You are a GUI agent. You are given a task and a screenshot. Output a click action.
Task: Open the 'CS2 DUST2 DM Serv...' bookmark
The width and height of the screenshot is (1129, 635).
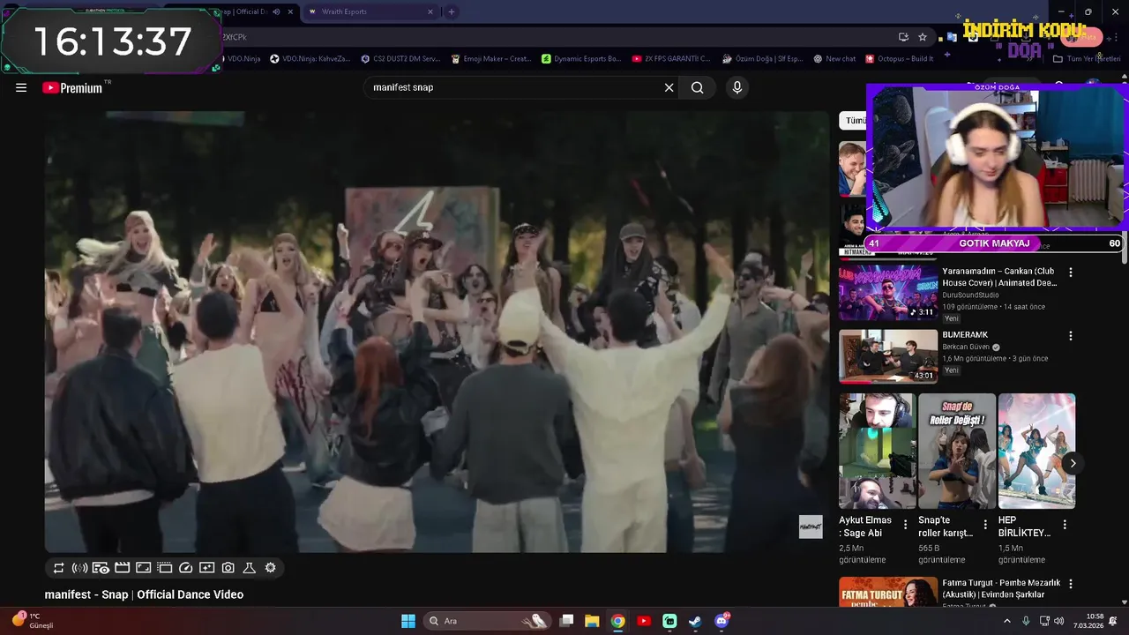coord(400,59)
